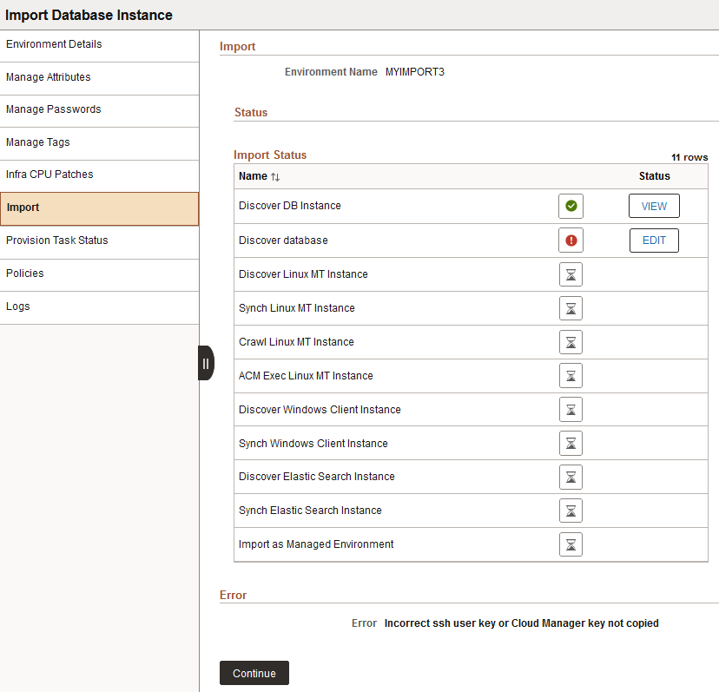Open Manage Attributes in the sidebar
Image resolution: width=719 pixels, height=692 pixels.
tap(100, 77)
